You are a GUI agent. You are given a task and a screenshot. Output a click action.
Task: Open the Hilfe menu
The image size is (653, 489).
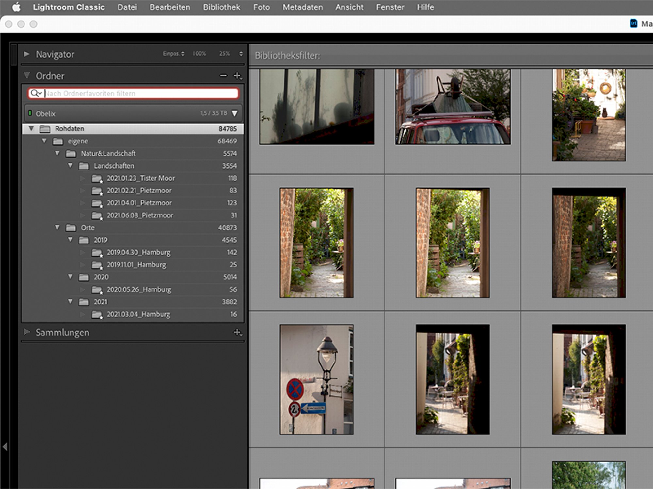(425, 7)
